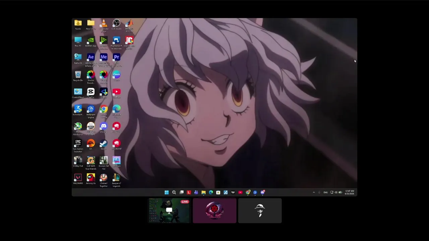Open the taskbar volume control
Screen dimensions: 429x241
click(x=336, y=192)
